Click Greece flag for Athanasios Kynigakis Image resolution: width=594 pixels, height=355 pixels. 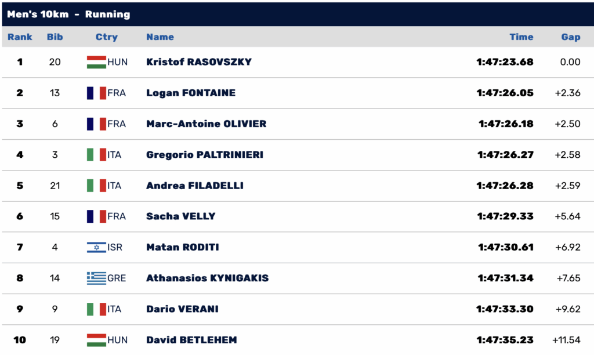pos(96,278)
